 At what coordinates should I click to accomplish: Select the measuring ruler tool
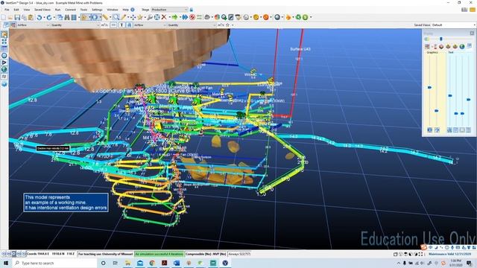coord(105,17)
